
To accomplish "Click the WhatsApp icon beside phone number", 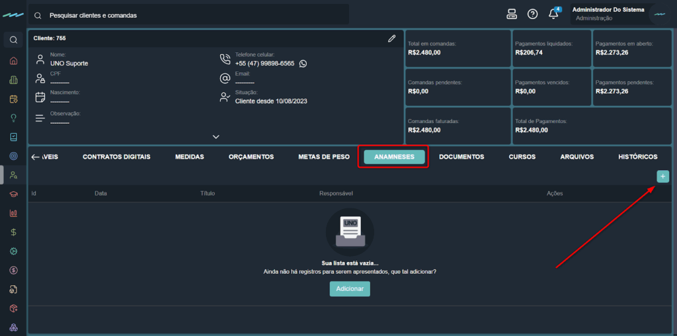I will [303, 63].
